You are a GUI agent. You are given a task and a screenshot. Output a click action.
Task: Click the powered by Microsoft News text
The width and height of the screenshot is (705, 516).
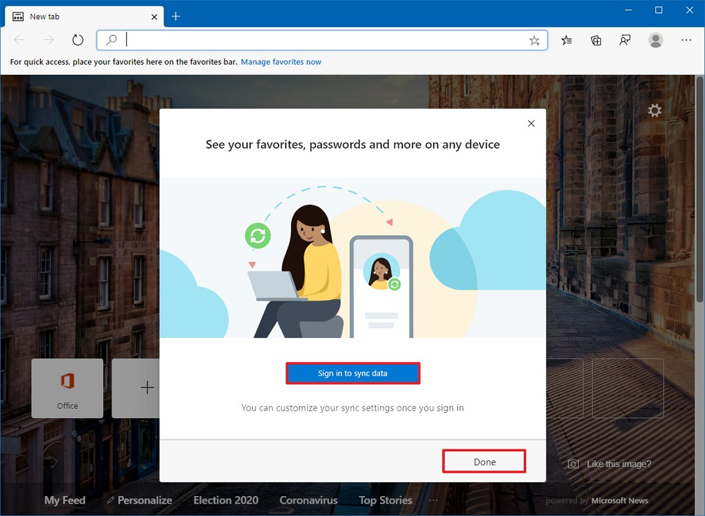[597, 501]
